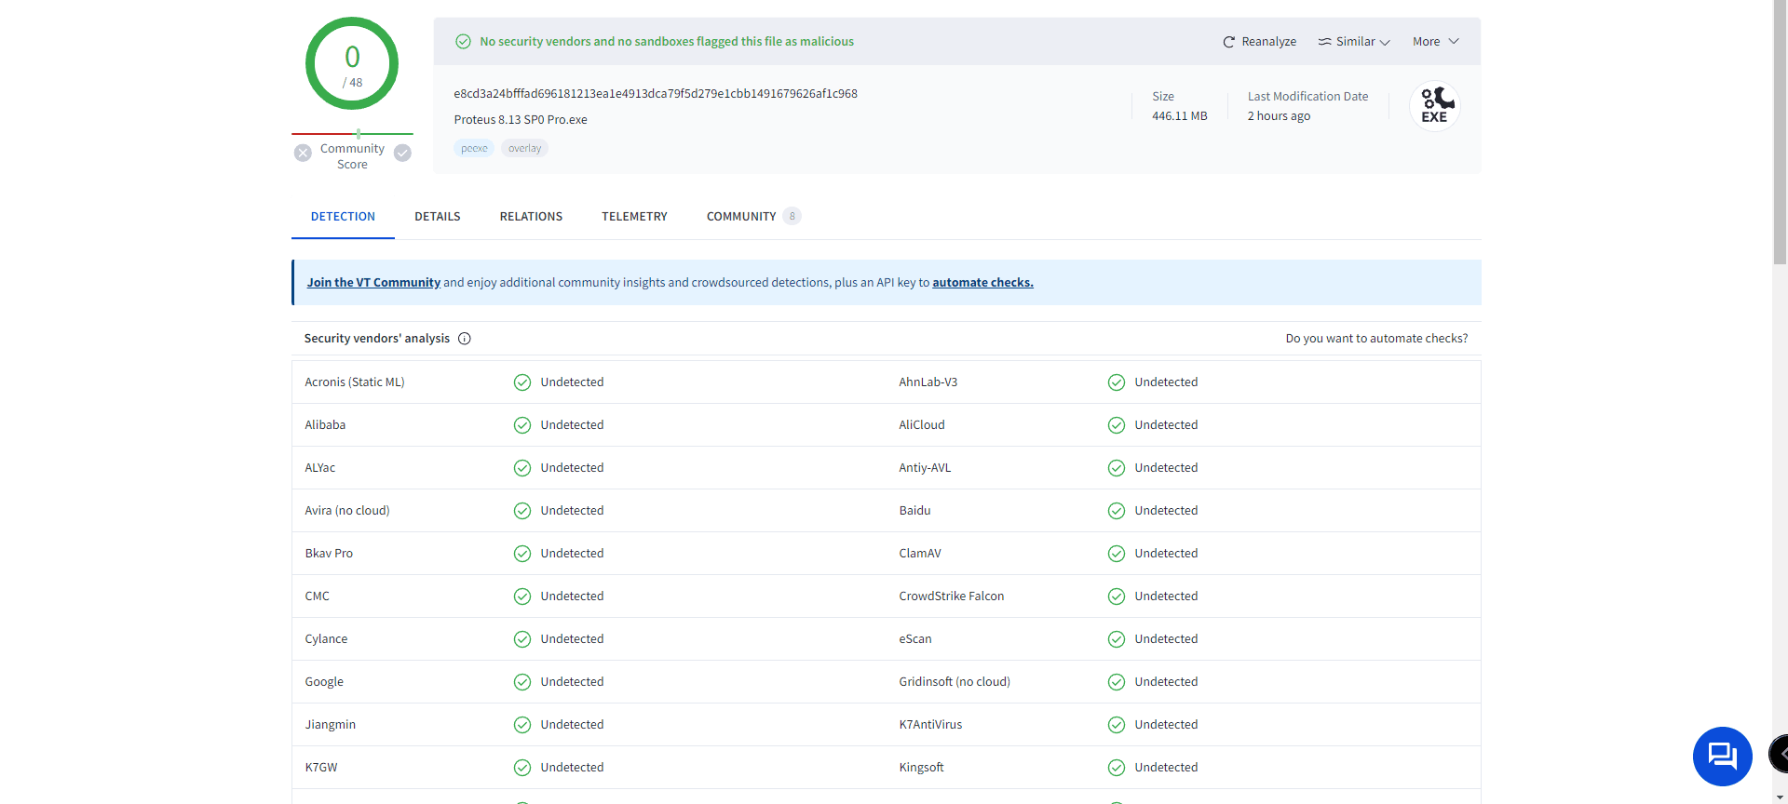Click the green check icon in the malicious banner
The height and width of the screenshot is (804, 1788).
pyautogui.click(x=463, y=42)
